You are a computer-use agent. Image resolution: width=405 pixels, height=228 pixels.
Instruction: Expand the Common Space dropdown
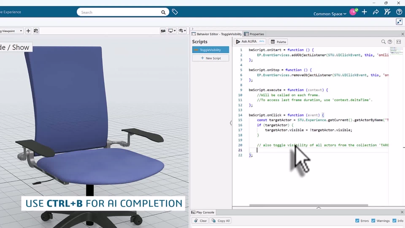(x=330, y=14)
